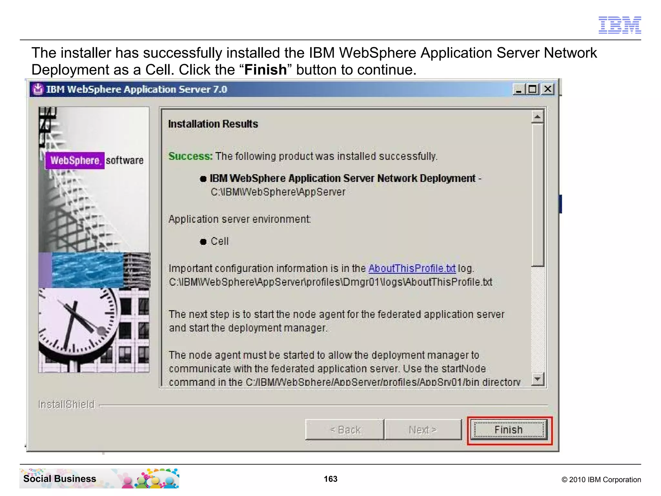Screen dimensions: 661x496
Task: Click the Social Business footer banner
Action: click(99, 479)
